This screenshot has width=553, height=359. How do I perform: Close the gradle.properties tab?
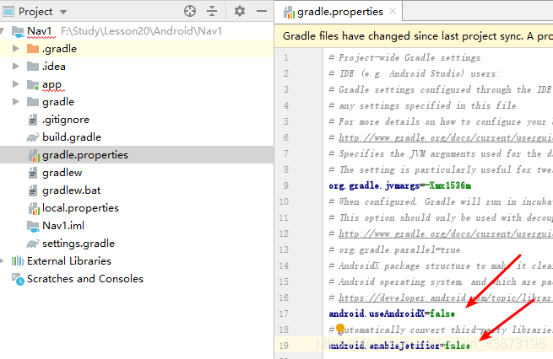pos(393,11)
